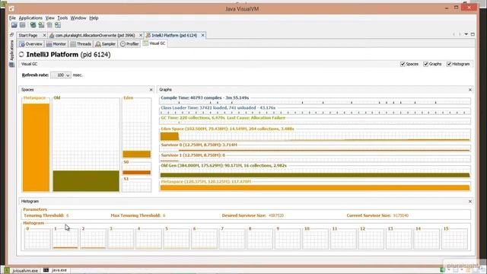Click the Survivor 1 graph label
Screen dimensions: 487x274
193,155
